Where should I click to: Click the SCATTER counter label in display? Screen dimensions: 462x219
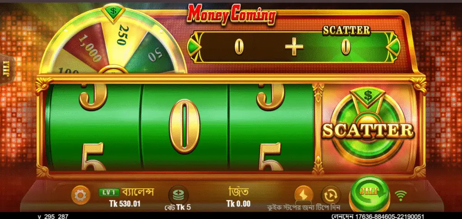[346, 31]
